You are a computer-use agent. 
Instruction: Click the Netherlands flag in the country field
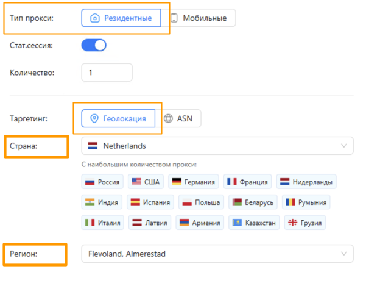[x=93, y=146]
